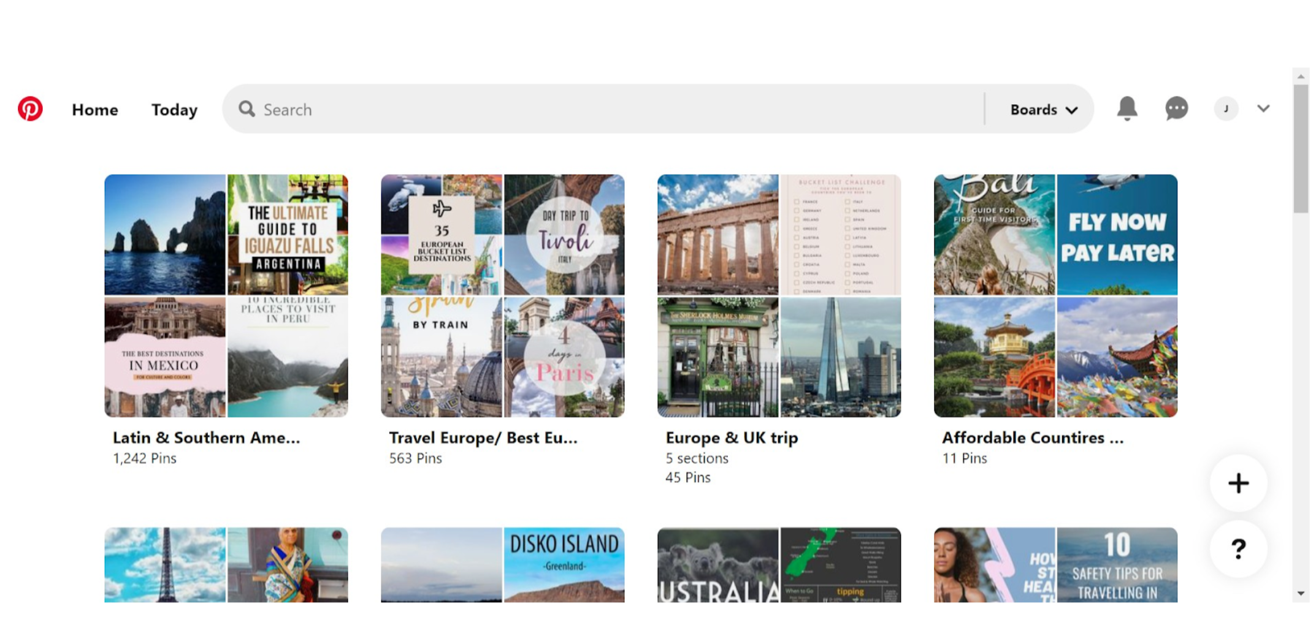Click the search magnifier icon

pos(247,109)
